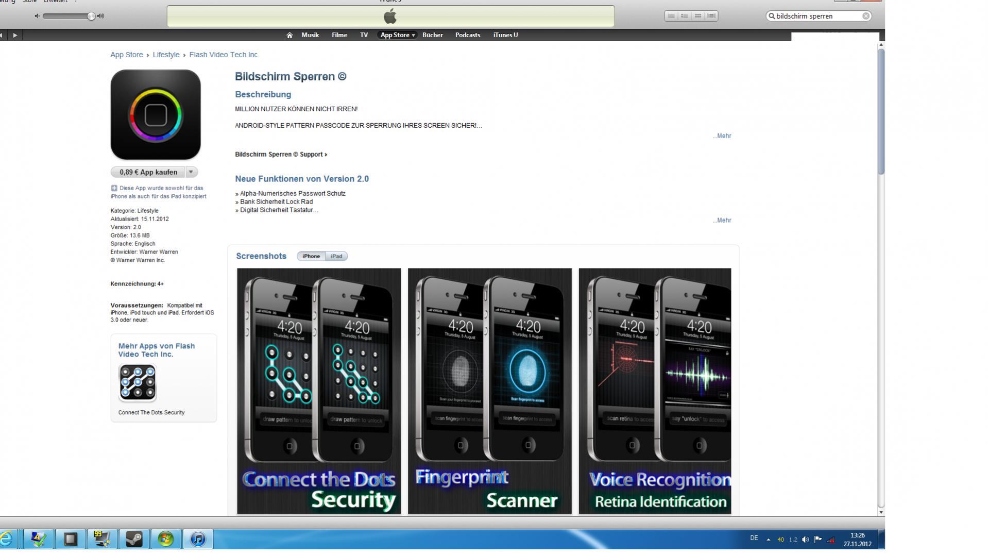View the Fingerprint Scanner screenshot
The width and height of the screenshot is (988, 556).
point(490,391)
